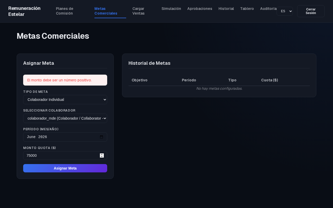Click the Cerrar Sesión button
Image resolution: width=333 pixels, height=208 pixels.
pyautogui.click(x=311, y=11)
